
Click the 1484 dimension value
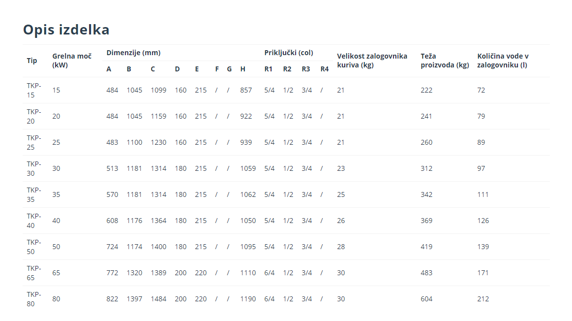[158, 299]
